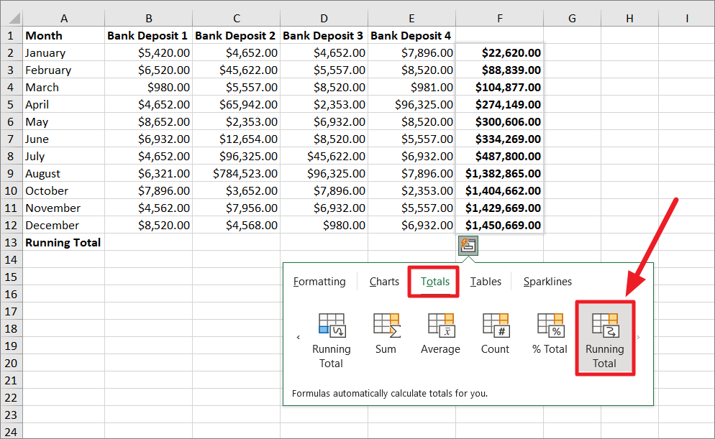The image size is (715, 439).
Task: Open the Sparklines tab
Action: 547,282
